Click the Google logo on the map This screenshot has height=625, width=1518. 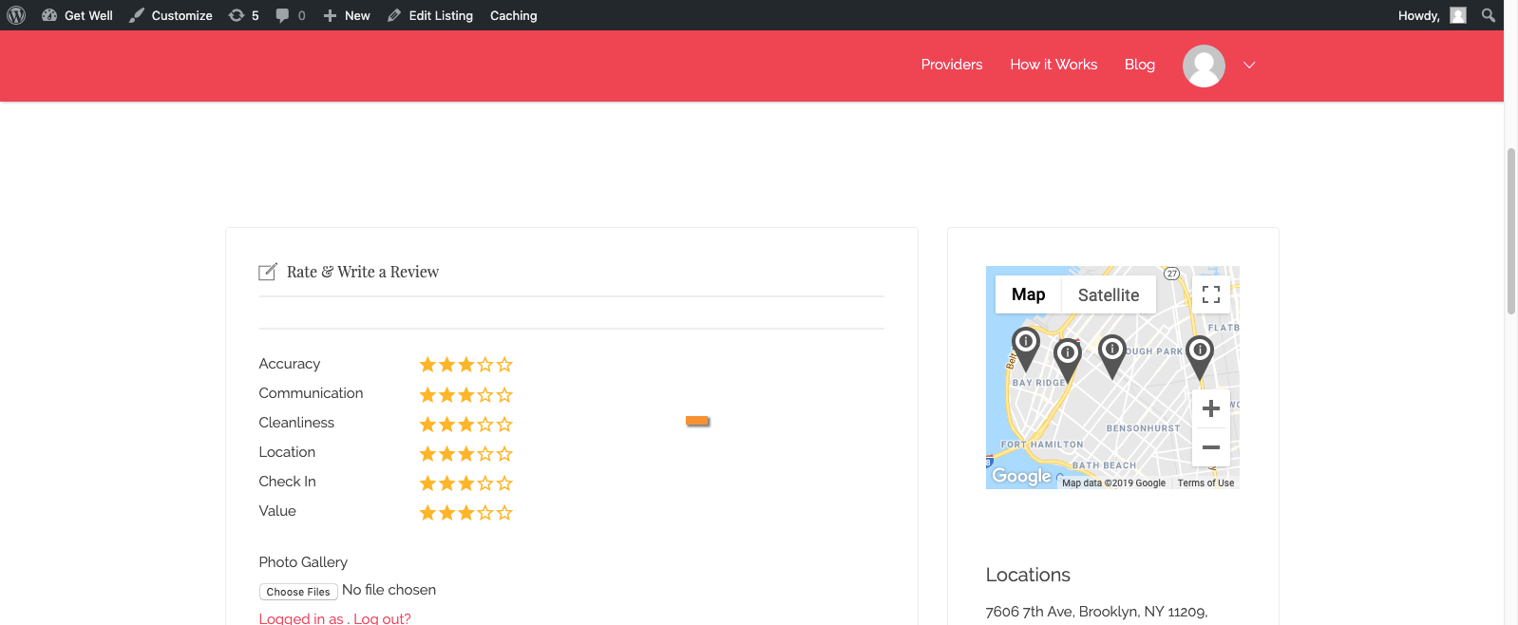pyautogui.click(x=1021, y=476)
